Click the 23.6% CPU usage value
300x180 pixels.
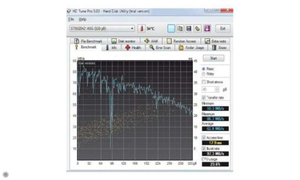(215, 164)
